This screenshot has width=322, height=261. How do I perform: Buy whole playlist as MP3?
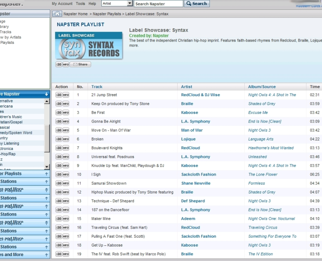click(x=66, y=64)
